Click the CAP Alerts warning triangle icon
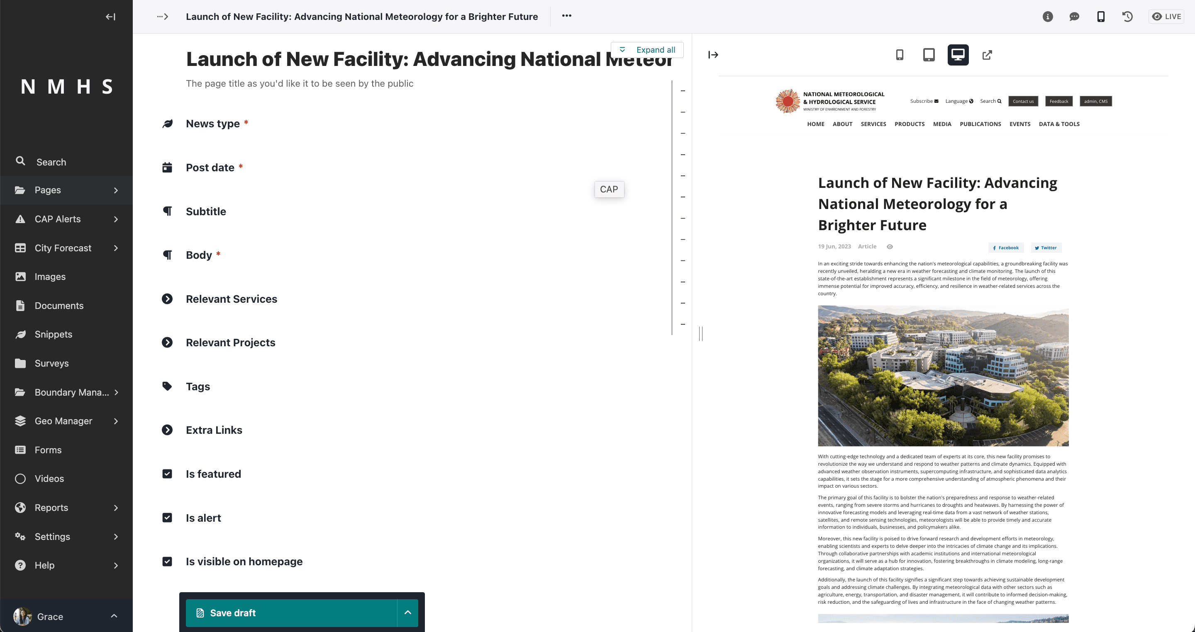Image resolution: width=1195 pixels, height=632 pixels. tap(20, 219)
